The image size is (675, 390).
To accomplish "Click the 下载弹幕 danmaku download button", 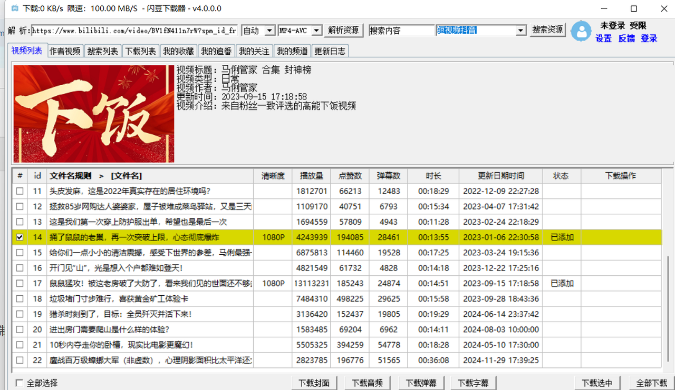I will [x=421, y=383].
